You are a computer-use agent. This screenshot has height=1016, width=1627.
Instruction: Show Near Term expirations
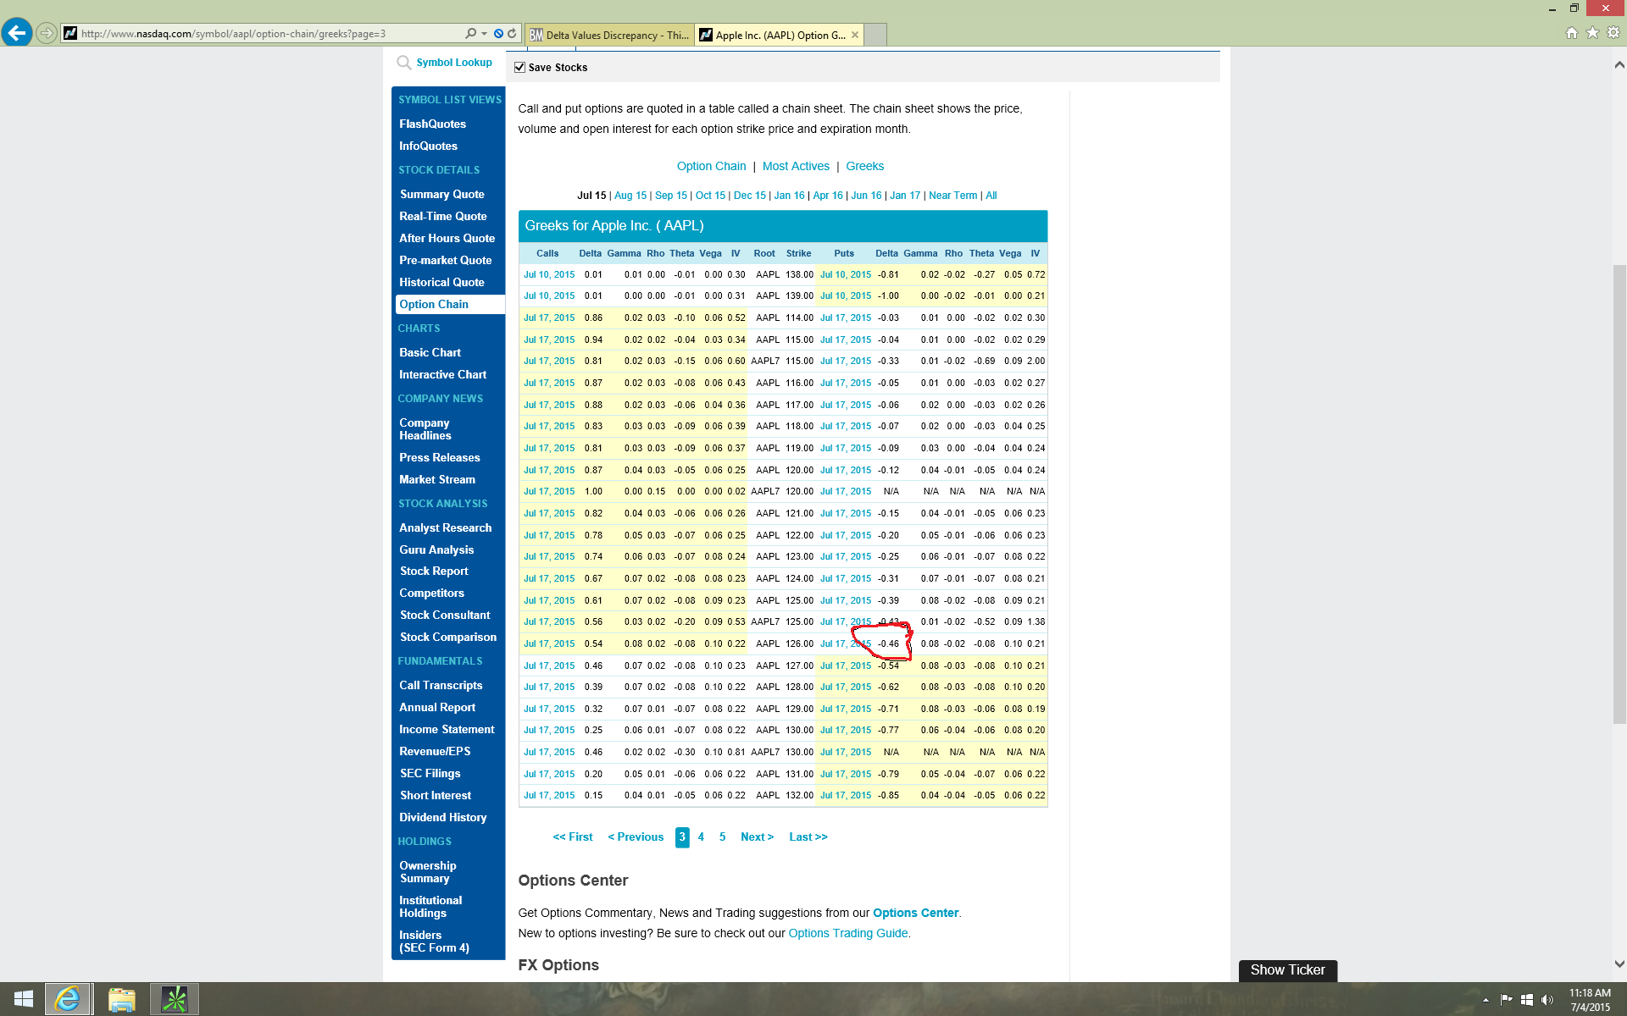[x=952, y=196]
